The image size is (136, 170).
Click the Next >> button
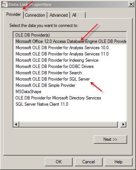pos(110,139)
